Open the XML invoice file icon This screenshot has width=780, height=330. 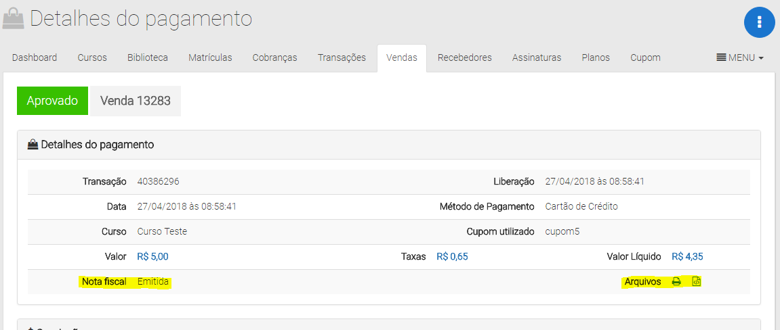pyautogui.click(x=697, y=281)
